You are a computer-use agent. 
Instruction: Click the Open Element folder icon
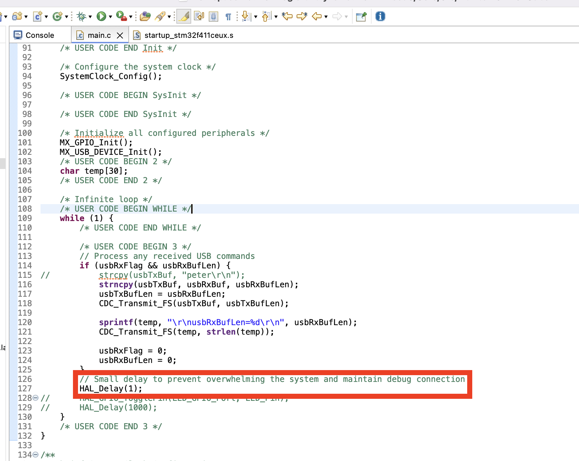click(x=145, y=16)
